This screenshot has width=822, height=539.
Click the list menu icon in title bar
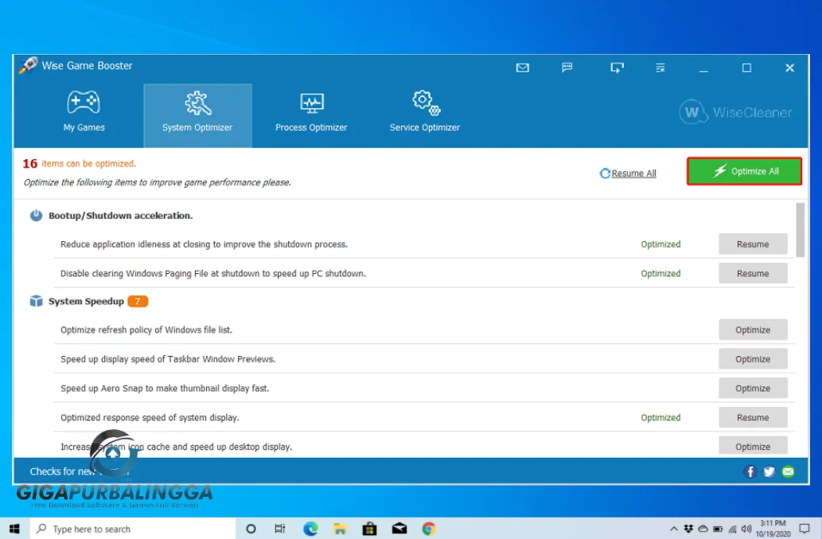660,68
